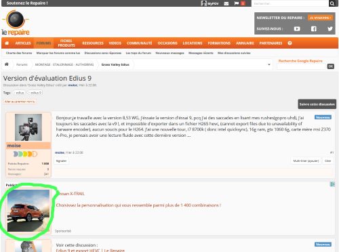339x252 pixels.
Task: Open the YouTube icon under Suivez-nous
Action: tap(297, 28)
